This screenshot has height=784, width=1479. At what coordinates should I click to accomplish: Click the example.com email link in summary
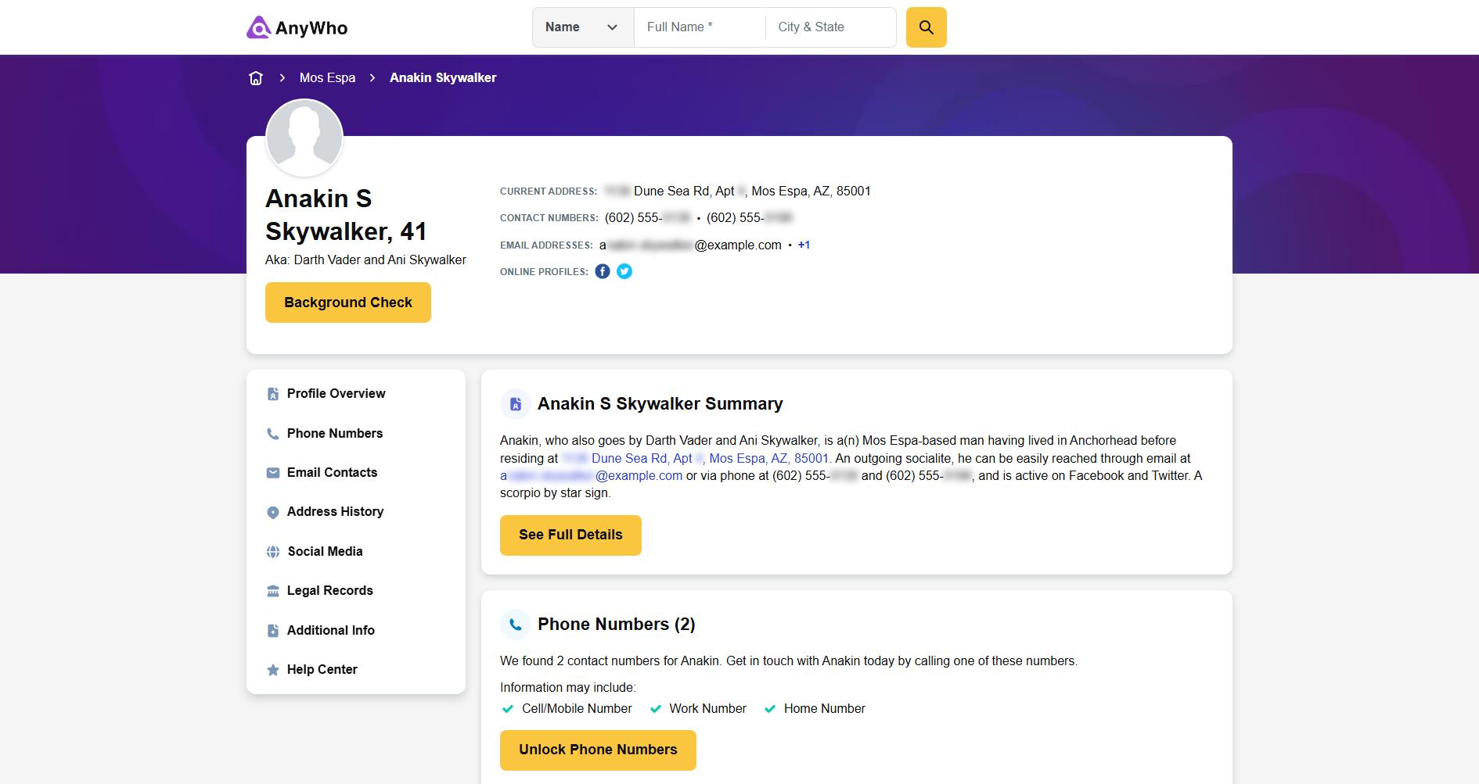pos(591,476)
